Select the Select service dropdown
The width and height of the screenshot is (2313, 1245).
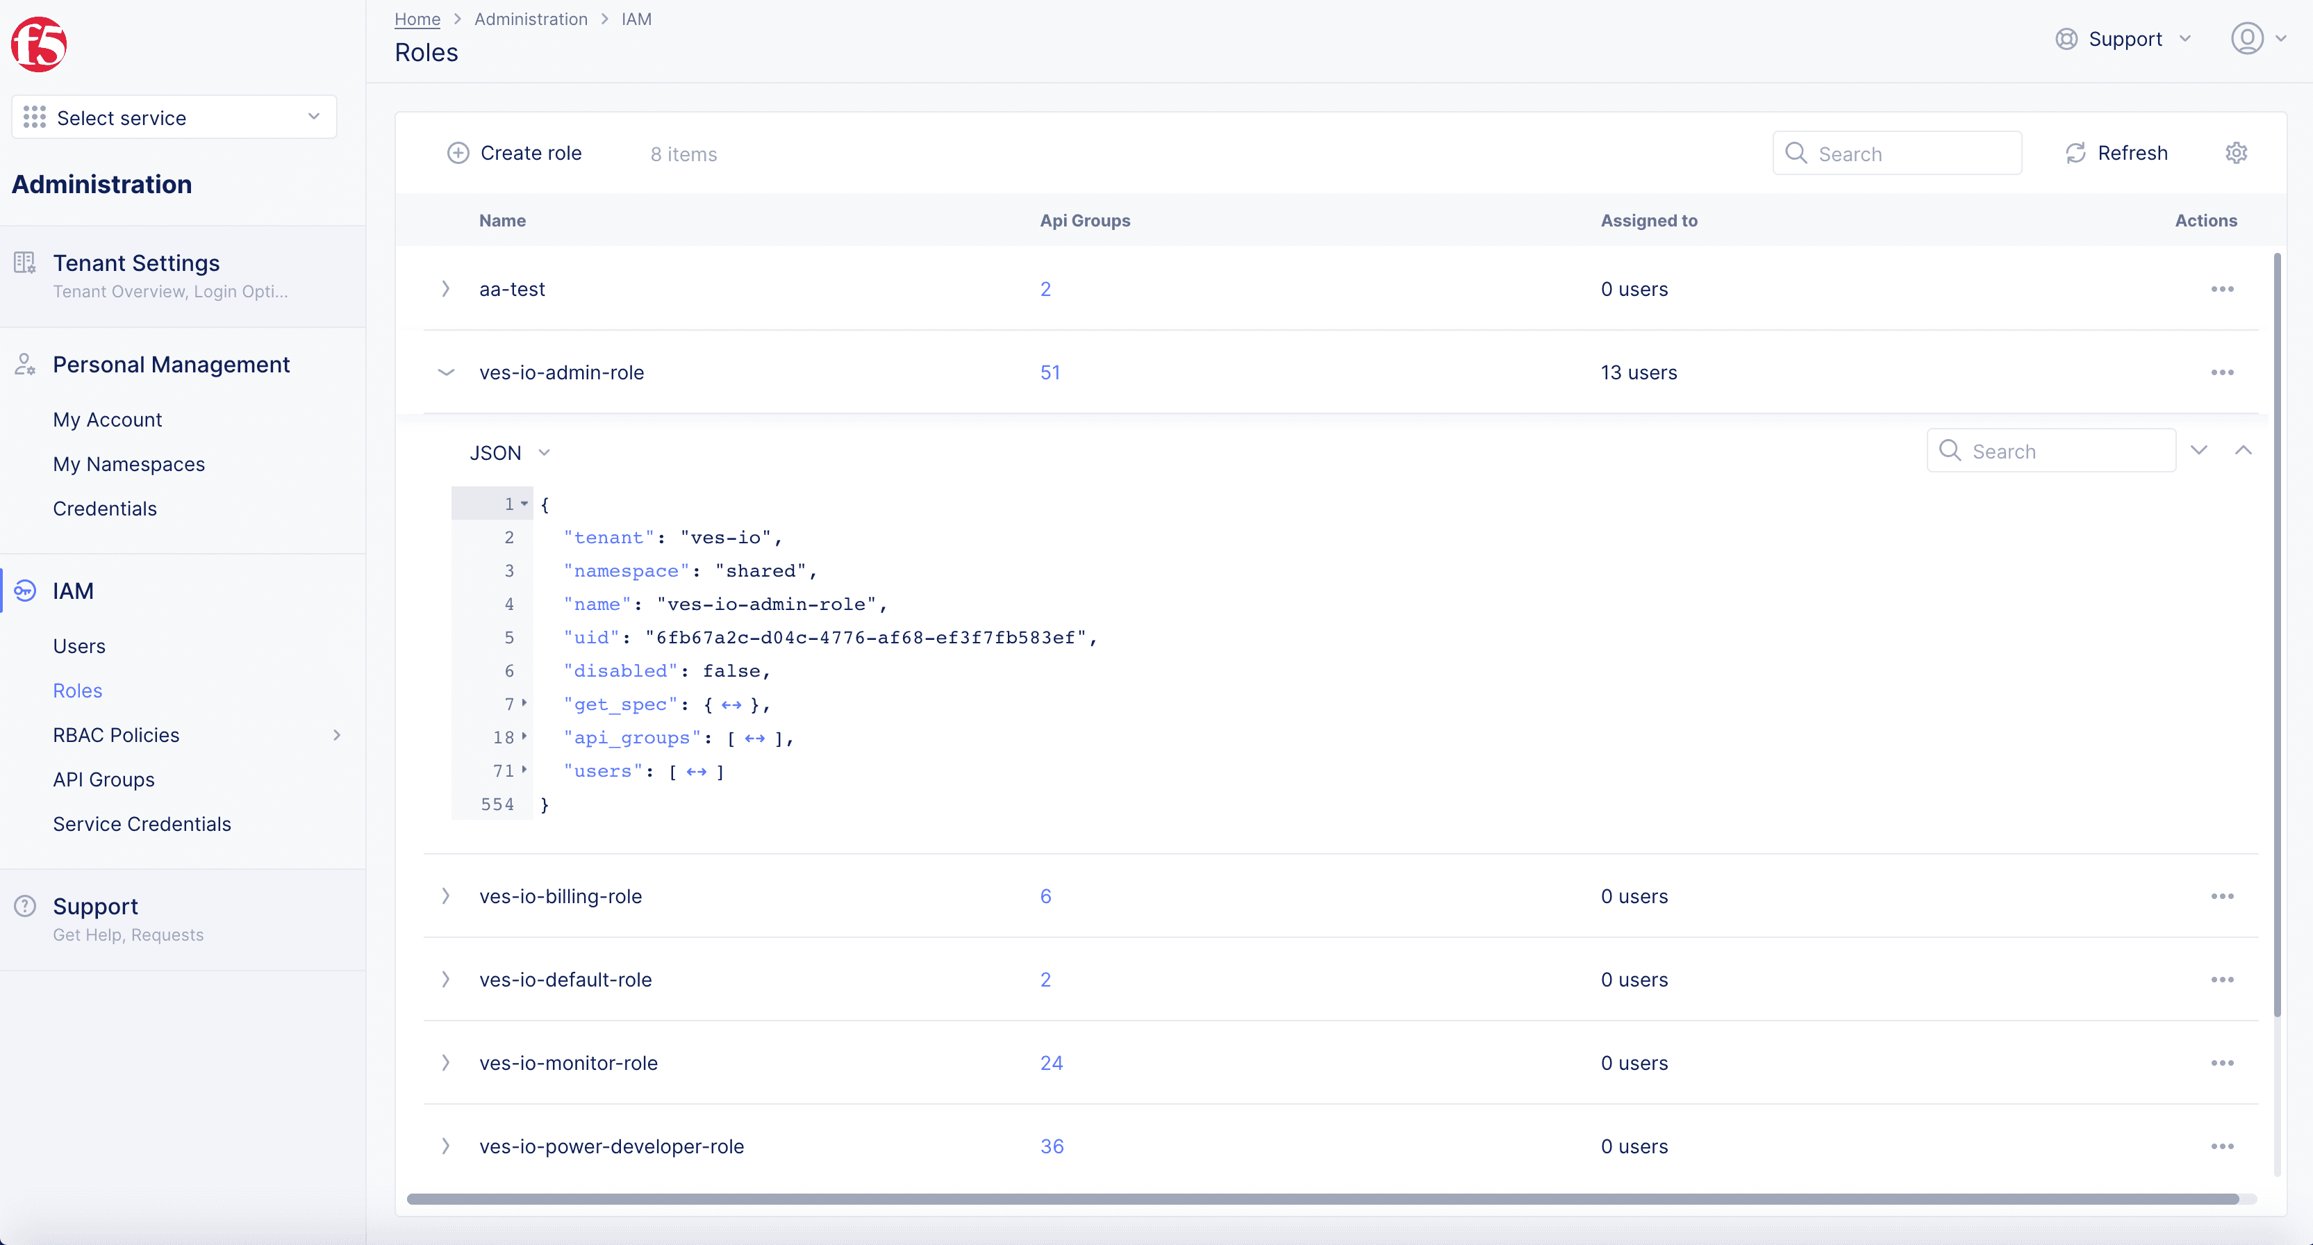(173, 117)
